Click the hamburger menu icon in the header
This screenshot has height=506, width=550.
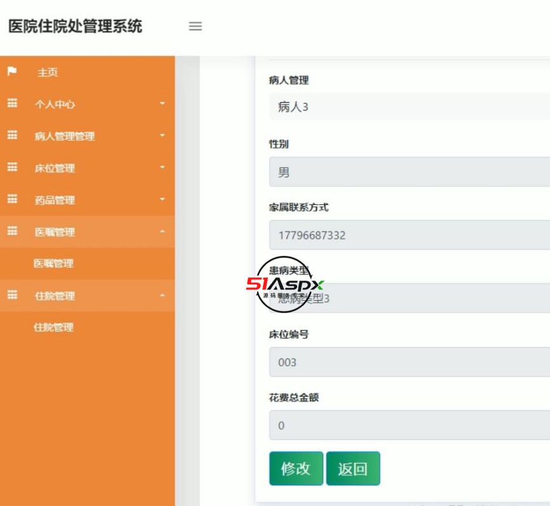pos(196,27)
